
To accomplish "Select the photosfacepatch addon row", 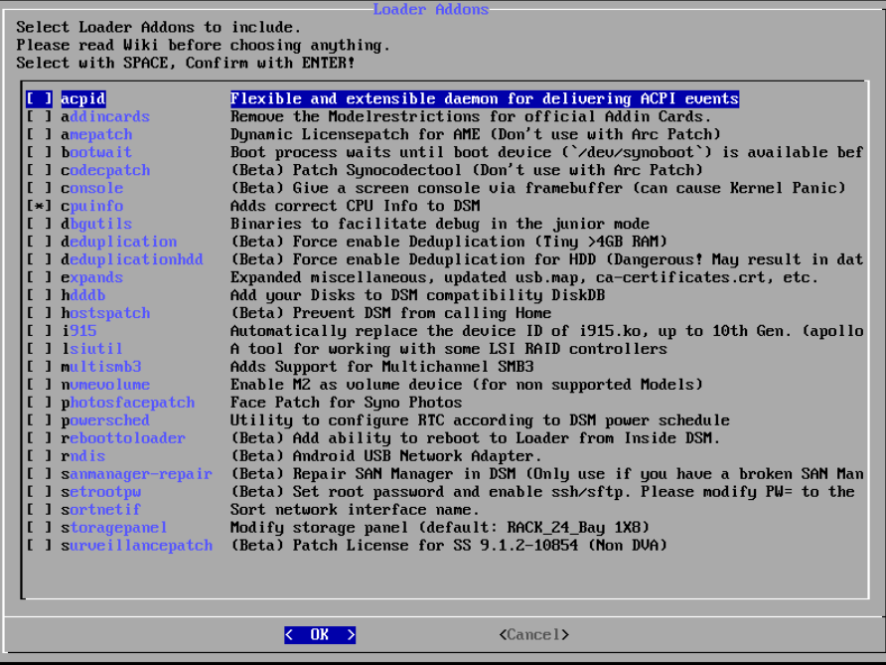I will [127, 404].
